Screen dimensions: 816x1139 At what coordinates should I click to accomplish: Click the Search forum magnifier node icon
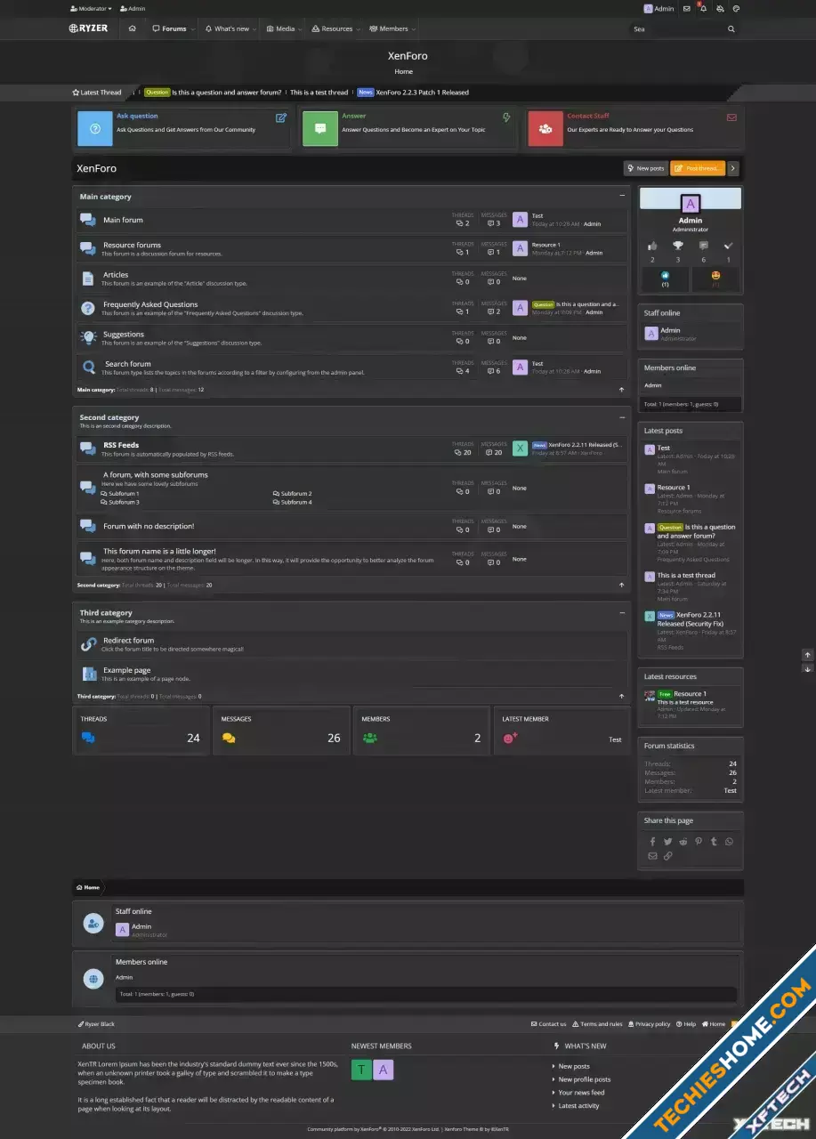[88, 367]
